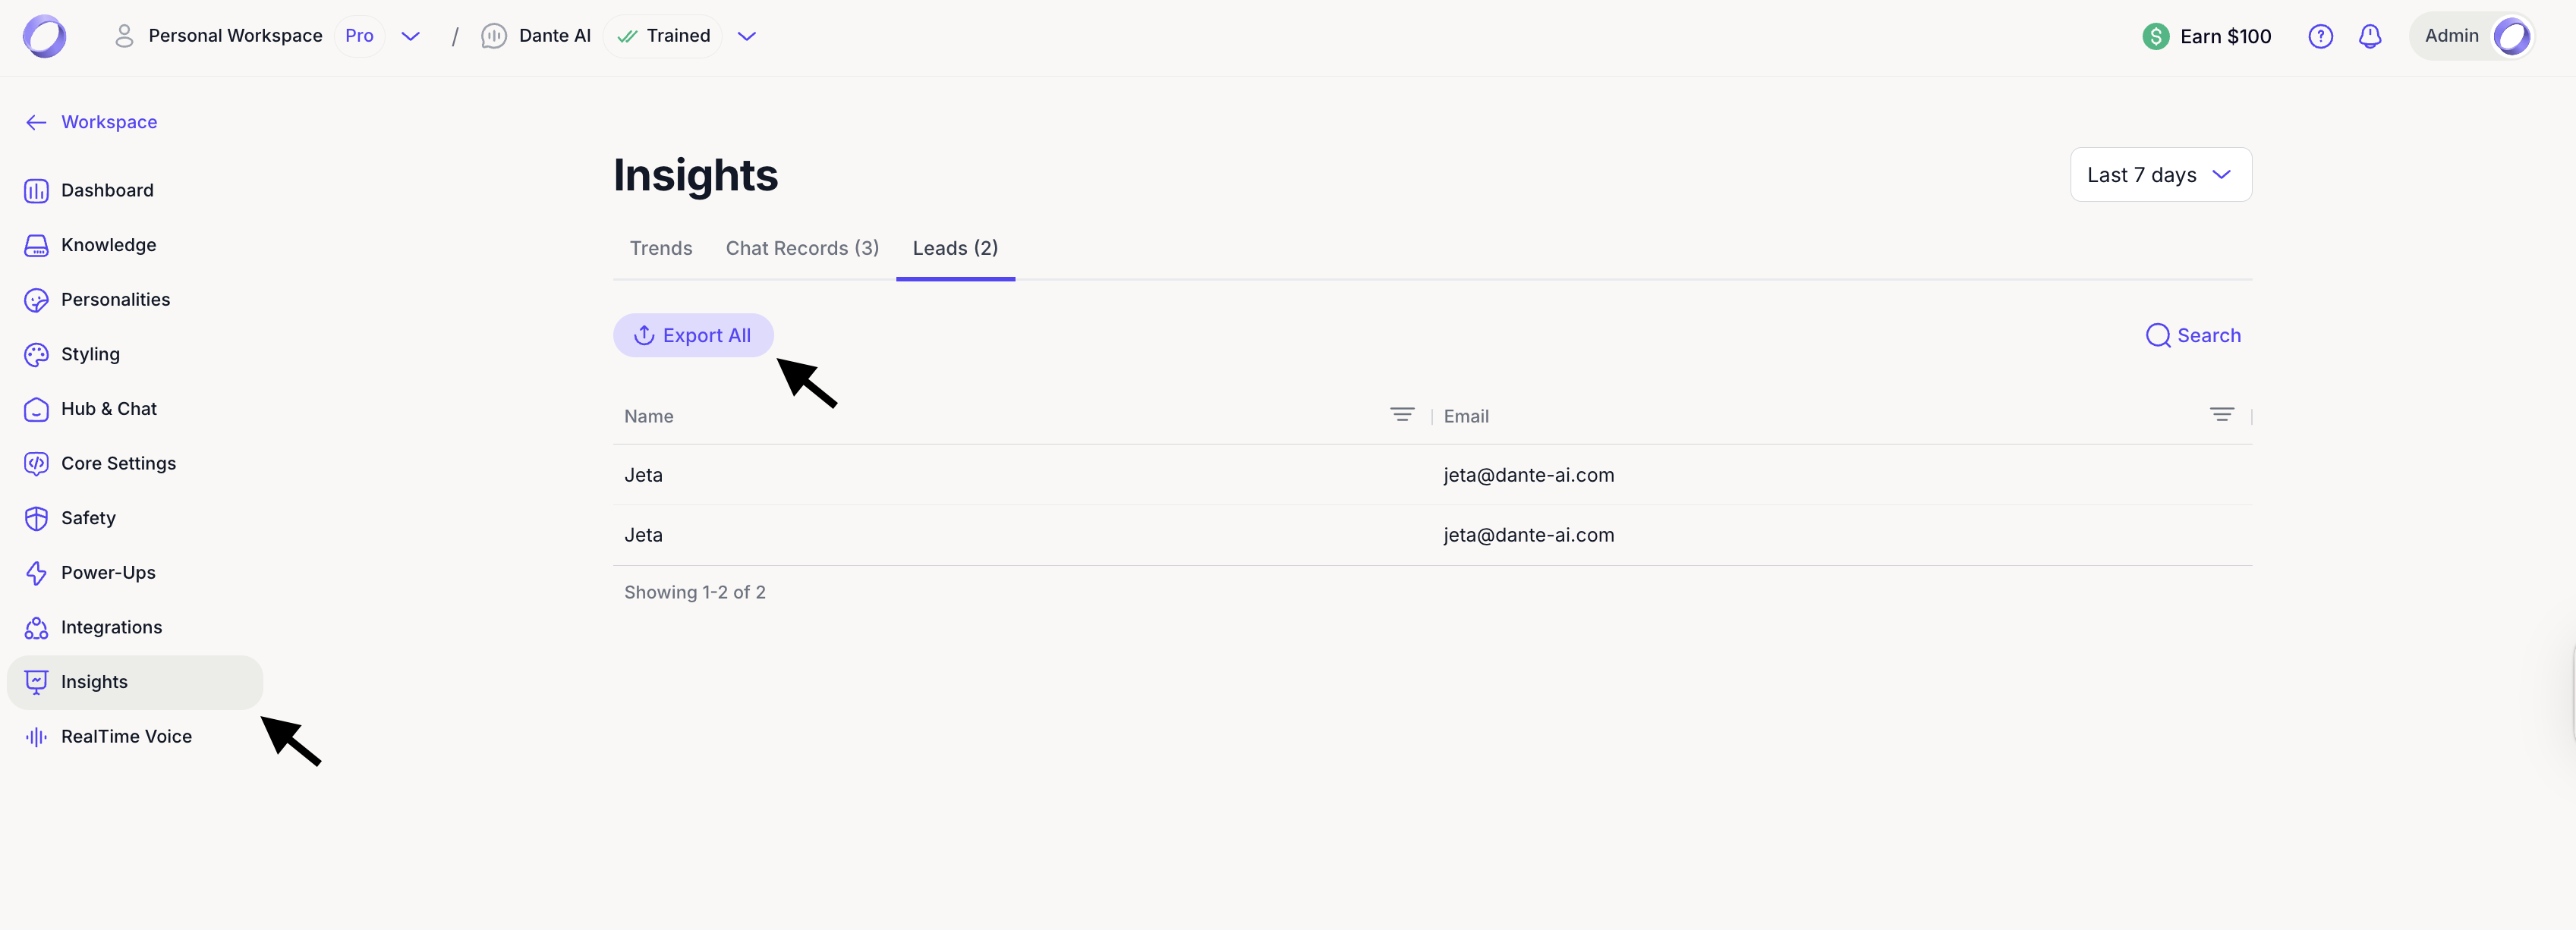Open Name column filter icon

(1402, 414)
